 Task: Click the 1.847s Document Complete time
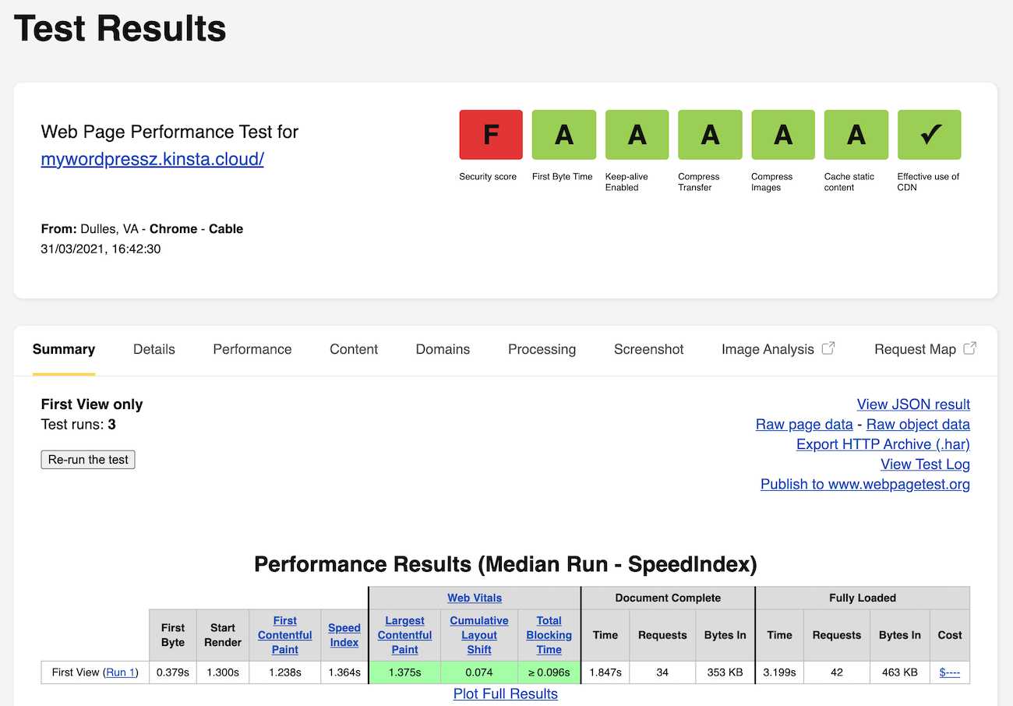605,672
